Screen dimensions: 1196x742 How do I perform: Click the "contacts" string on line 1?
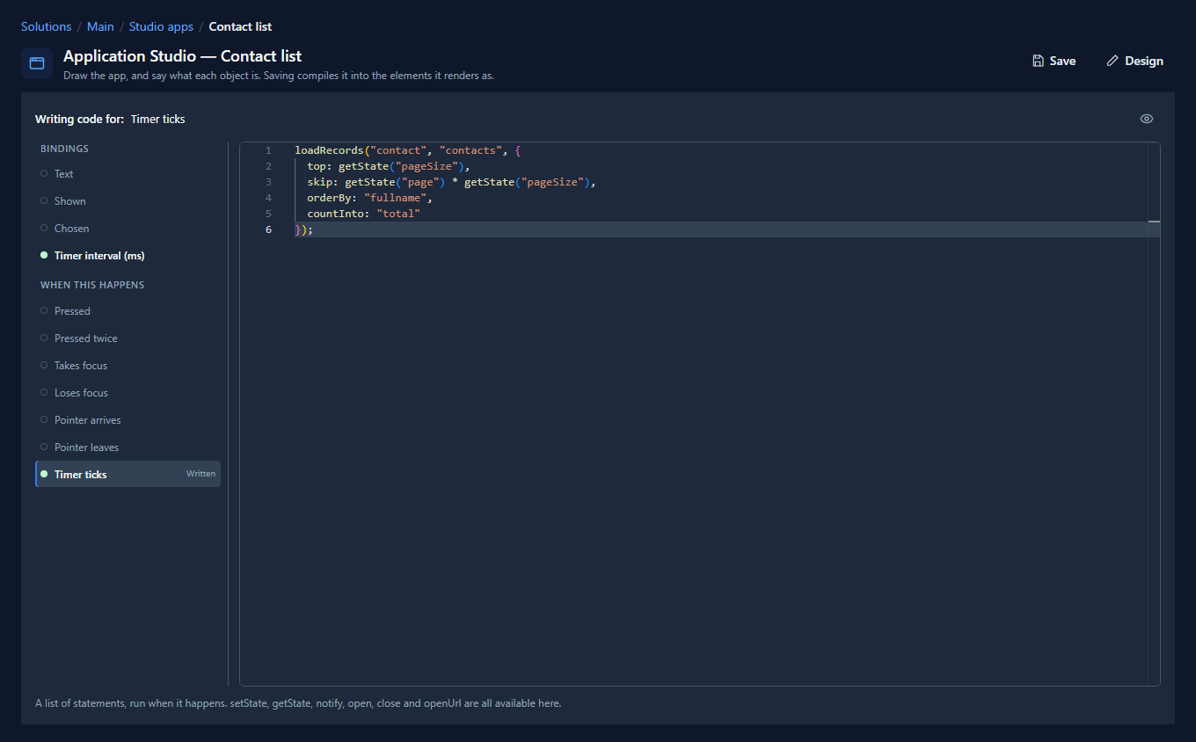tap(470, 150)
